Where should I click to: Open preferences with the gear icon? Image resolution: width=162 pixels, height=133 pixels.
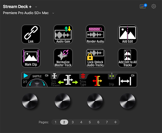click(154, 6)
